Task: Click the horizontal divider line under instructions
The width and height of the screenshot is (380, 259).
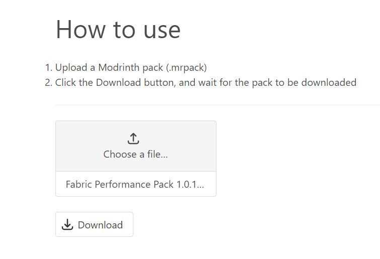Action: click(x=217, y=105)
